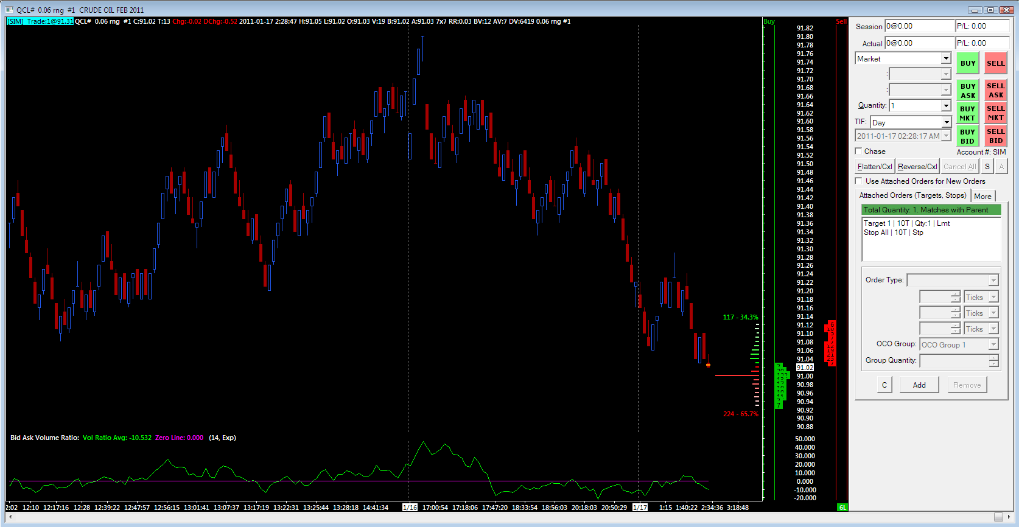The image size is (1019, 527).
Task: Open the third Ticks unit dropdown
Action: click(x=993, y=329)
